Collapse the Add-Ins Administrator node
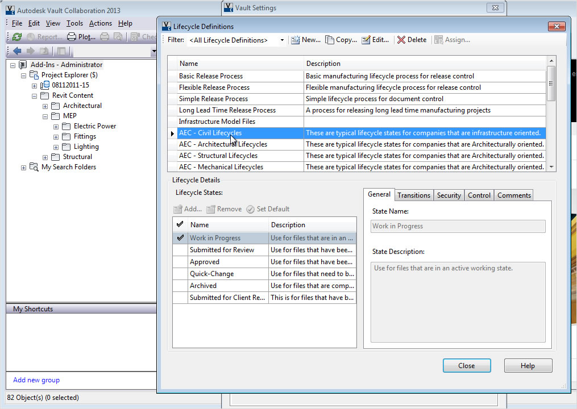577x409 pixels. 13,65
